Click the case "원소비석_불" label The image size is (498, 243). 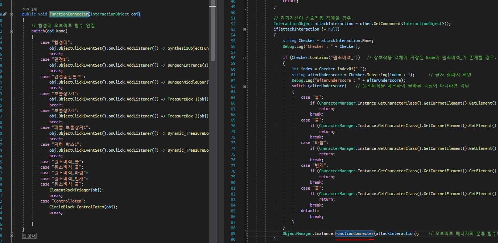pyautogui.click(x=62, y=162)
